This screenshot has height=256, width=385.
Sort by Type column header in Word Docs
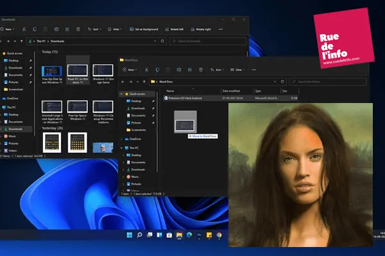pyautogui.click(x=267, y=91)
